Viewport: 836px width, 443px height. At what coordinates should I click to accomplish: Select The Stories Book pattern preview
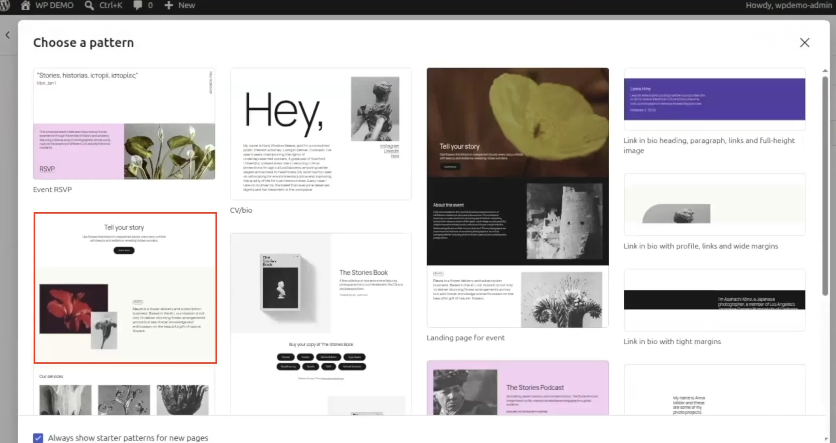(321, 324)
